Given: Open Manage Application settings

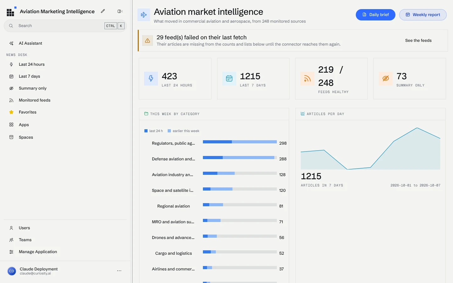Looking at the screenshot, I should (65, 252).
